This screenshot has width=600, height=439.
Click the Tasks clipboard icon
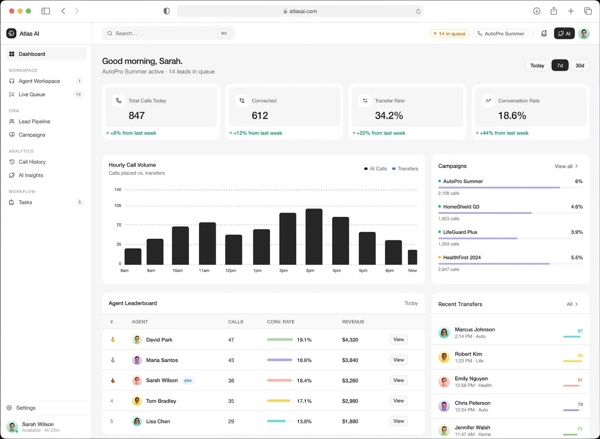point(12,202)
